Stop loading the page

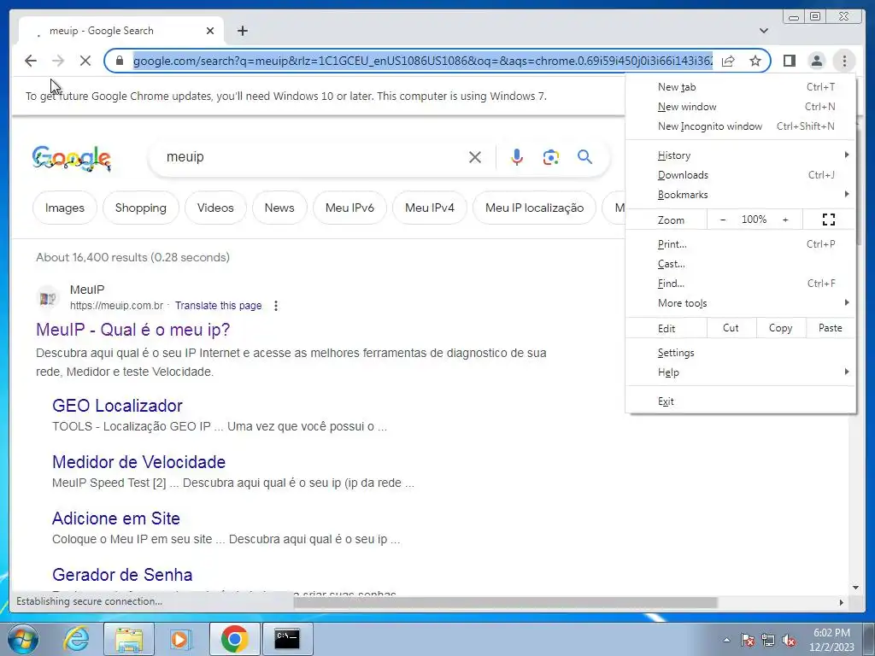[85, 61]
